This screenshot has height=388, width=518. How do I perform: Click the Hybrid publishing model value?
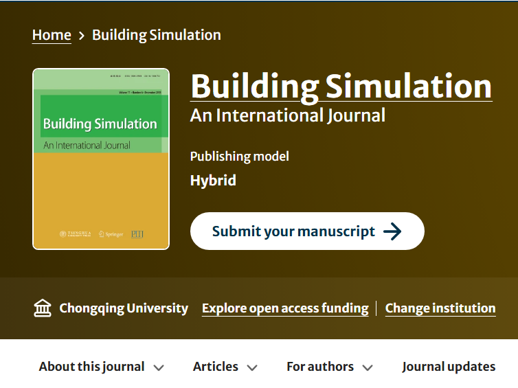click(x=213, y=181)
